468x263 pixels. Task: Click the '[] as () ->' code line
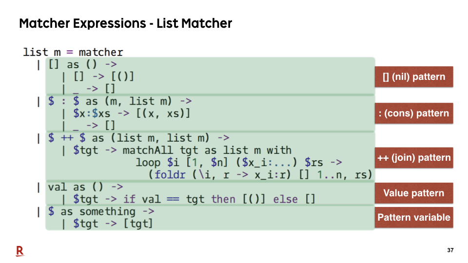click(x=82, y=64)
